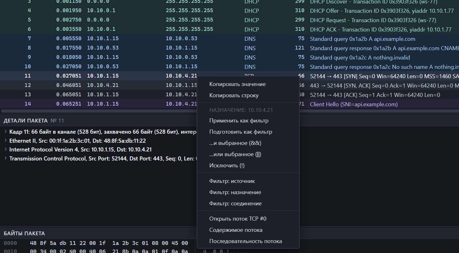This screenshot has height=253, width=459.
Task: Expand the Кадр 11 details row
Action: pos(6,131)
